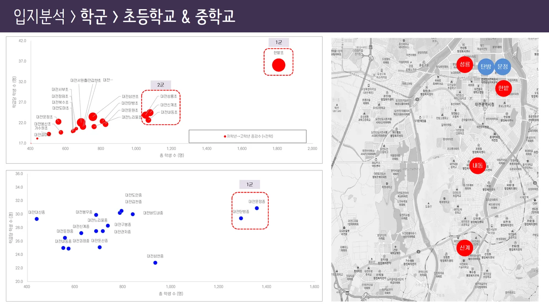
Task: Click the 대전느리울중 label
Action: tap(98, 220)
